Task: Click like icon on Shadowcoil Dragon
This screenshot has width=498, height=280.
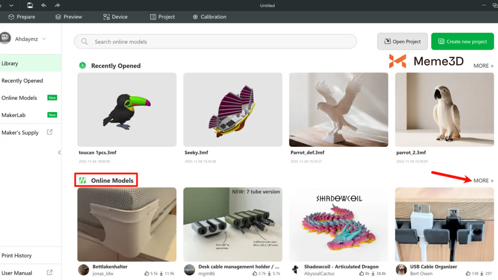Action: tap(362, 274)
